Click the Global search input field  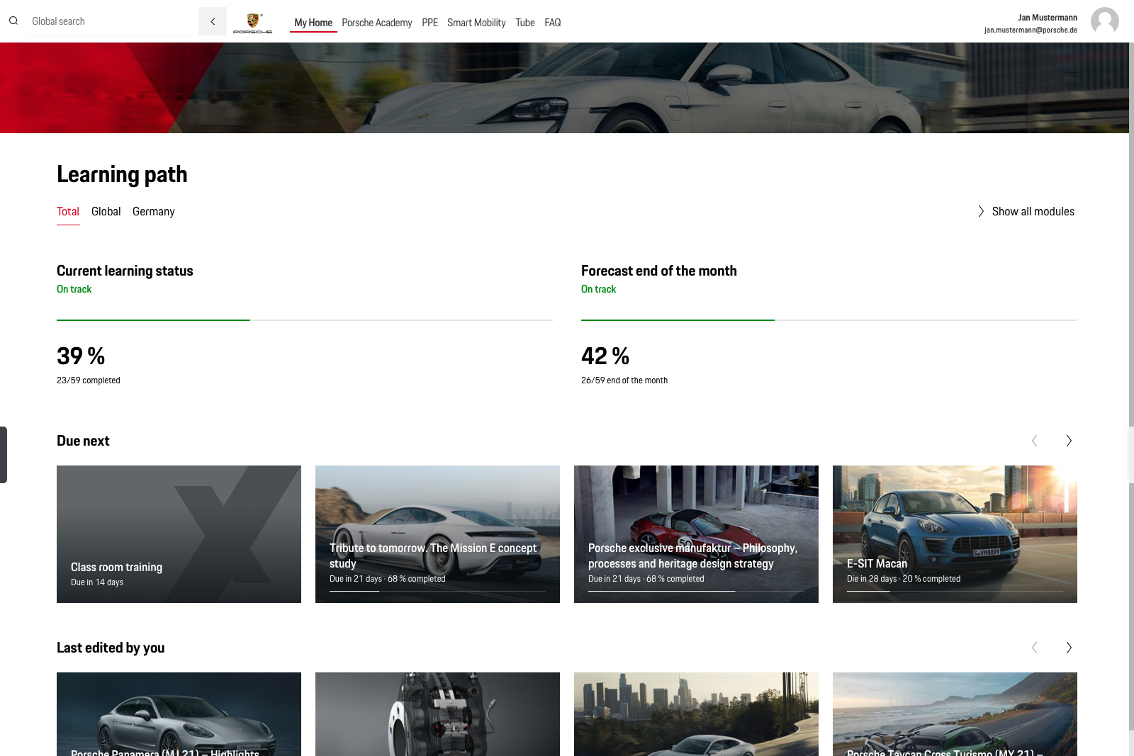[110, 21]
